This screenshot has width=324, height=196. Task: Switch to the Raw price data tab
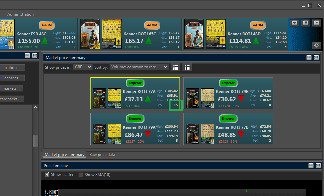[102, 155]
